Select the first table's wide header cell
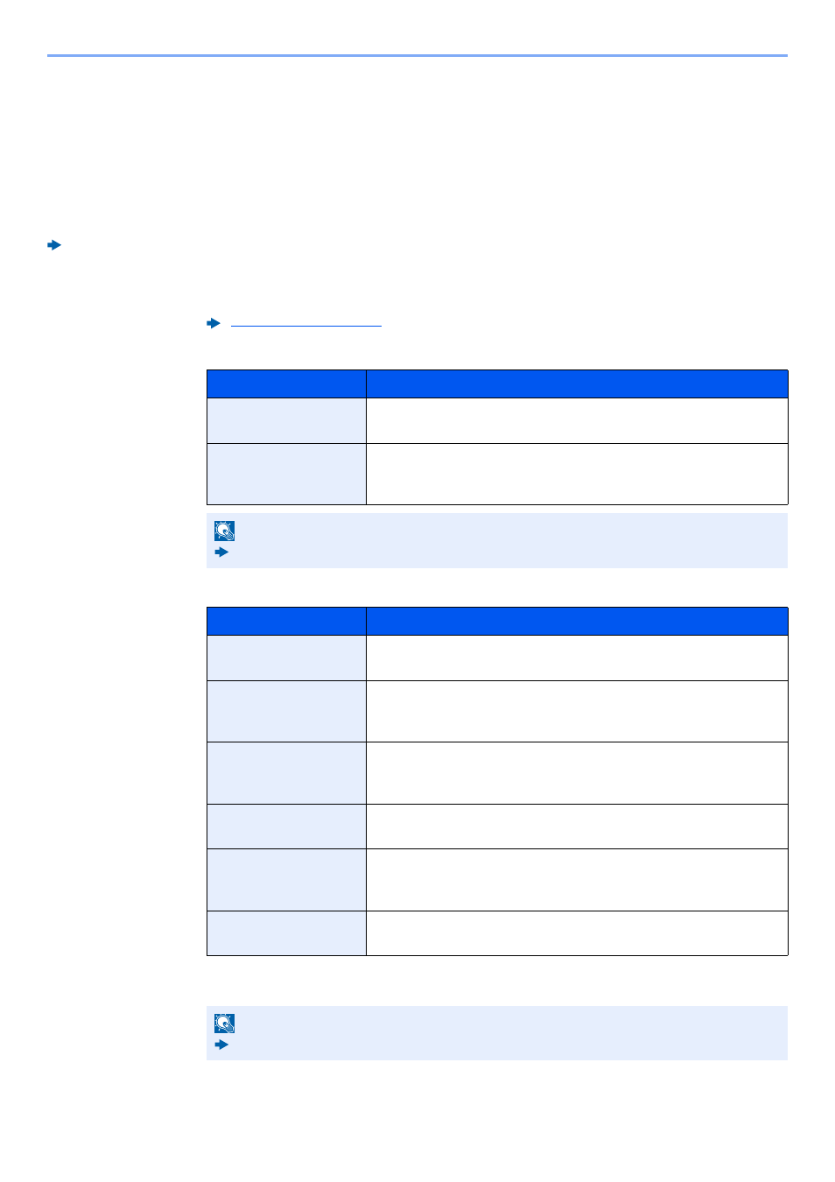This screenshot has width=835, height=1182. (577, 384)
